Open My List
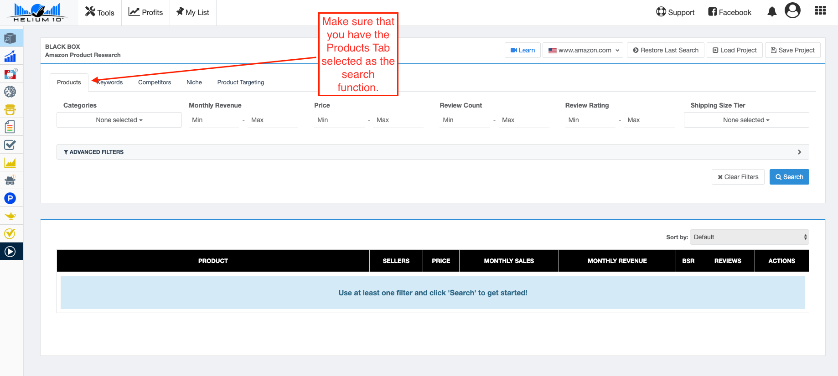Image resolution: width=838 pixels, height=376 pixels. [193, 12]
